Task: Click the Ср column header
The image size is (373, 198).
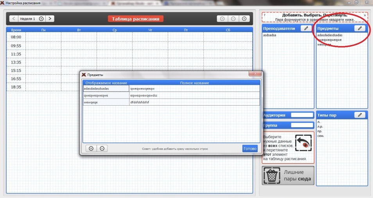Action: point(115,30)
